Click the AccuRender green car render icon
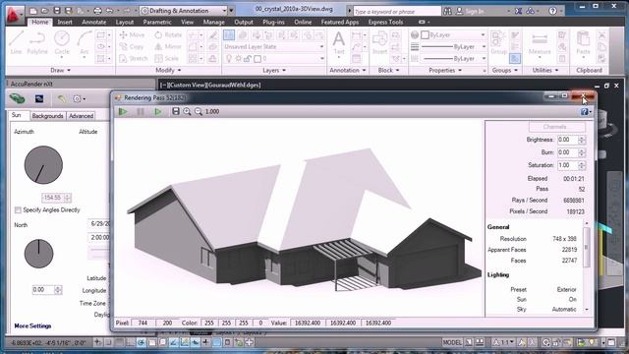Screen dimensions: 629x354 pos(17,98)
